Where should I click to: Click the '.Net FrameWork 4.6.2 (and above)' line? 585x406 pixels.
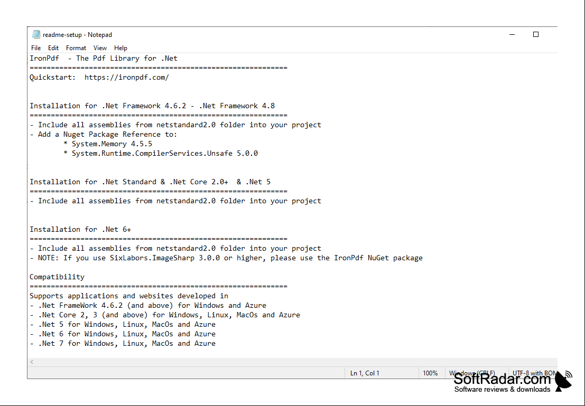[x=148, y=305]
